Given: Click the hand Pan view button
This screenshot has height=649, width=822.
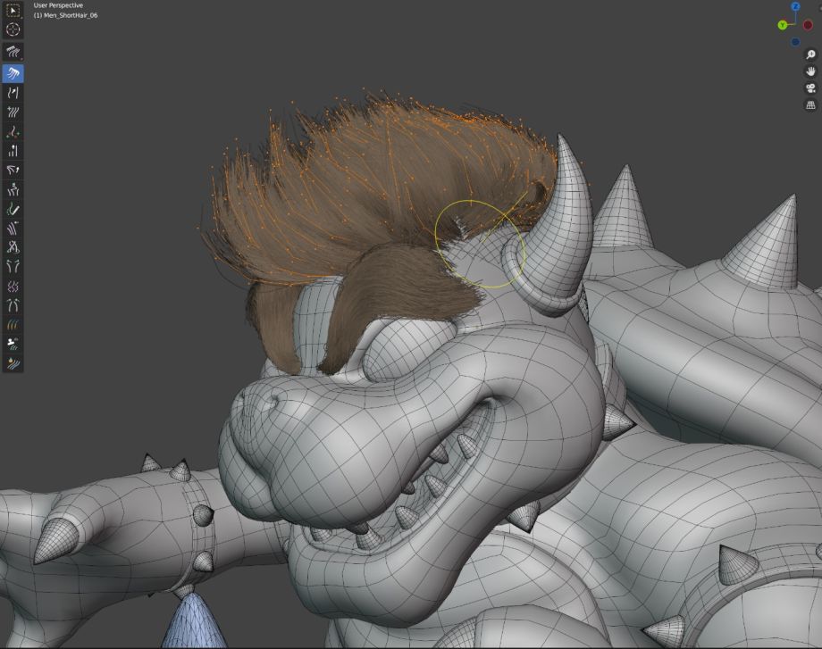Looking at the screenshot, I should coord(810,71).
